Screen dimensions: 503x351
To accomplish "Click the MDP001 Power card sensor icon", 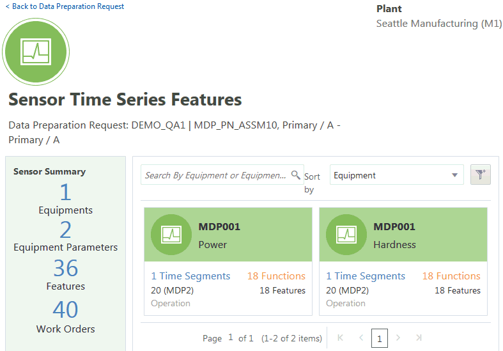I will tap(171, 235).
